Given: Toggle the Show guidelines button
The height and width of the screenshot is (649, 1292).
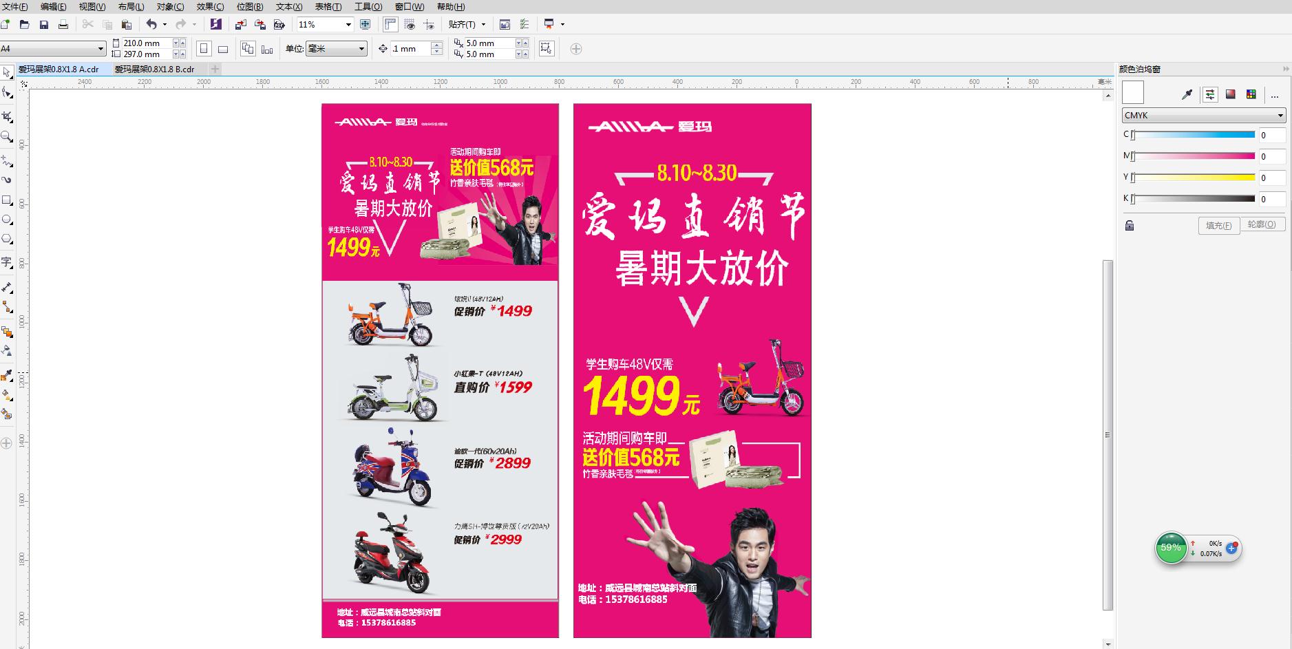Looking at the screenshot, I should [430, 24].
